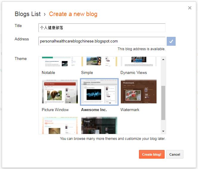198x169 pixels.
Task: Click the Blogs List breadcrumb
Action: (x=28, y=14)
